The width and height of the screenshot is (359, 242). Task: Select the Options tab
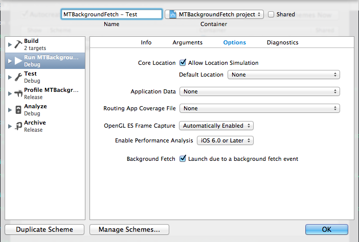point(234,42)
